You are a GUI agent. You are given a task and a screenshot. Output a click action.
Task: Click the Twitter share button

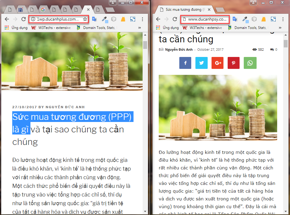(x=201, y=63)
